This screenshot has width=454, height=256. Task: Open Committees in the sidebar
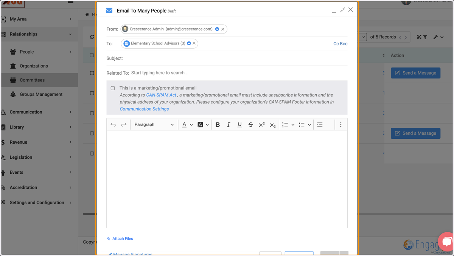coord(32,80)
